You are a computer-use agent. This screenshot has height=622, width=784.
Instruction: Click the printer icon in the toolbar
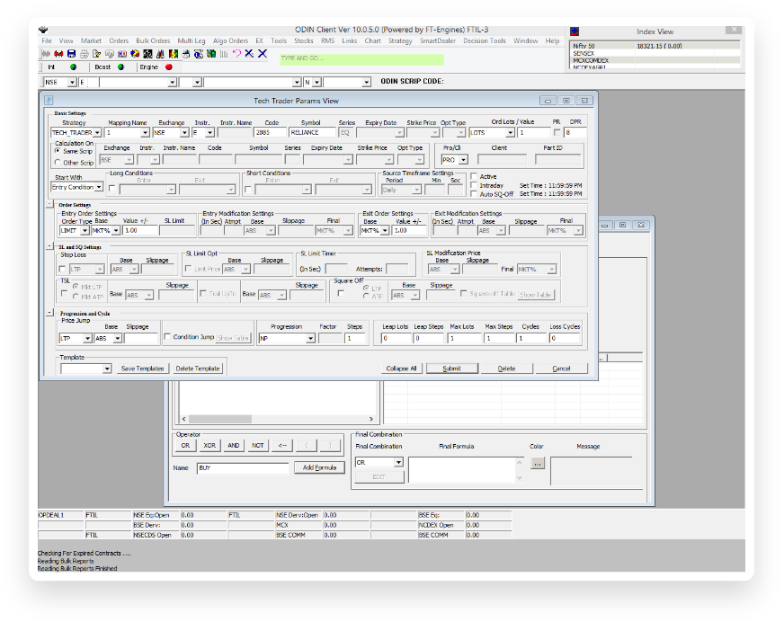pyautogui.click(x=84, y=54)
